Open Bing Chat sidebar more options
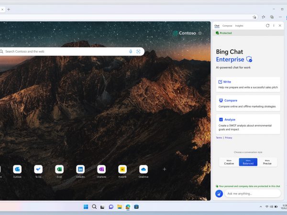The height and width of the screenshot is (215, 287). [274, 26]
